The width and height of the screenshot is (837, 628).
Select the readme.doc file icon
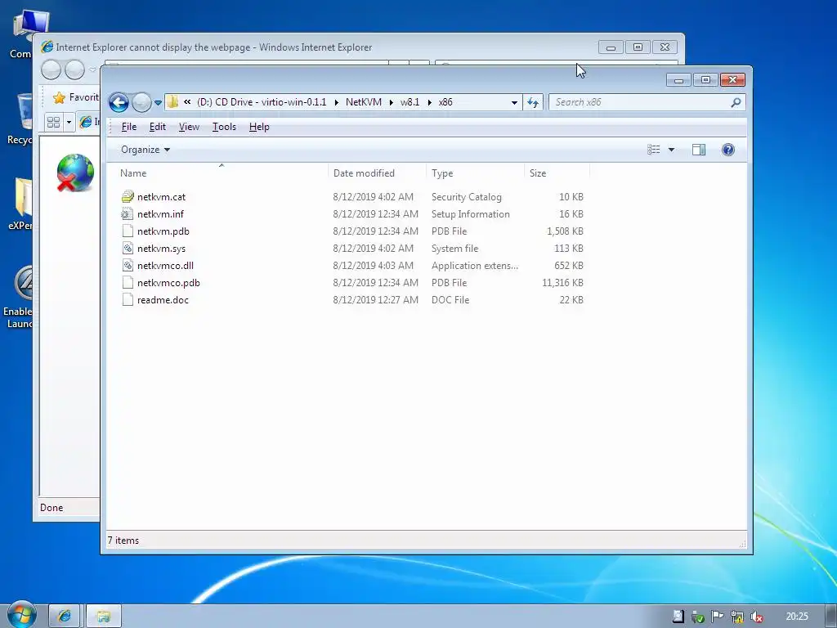pyautogui.click(x=127, y=299)
